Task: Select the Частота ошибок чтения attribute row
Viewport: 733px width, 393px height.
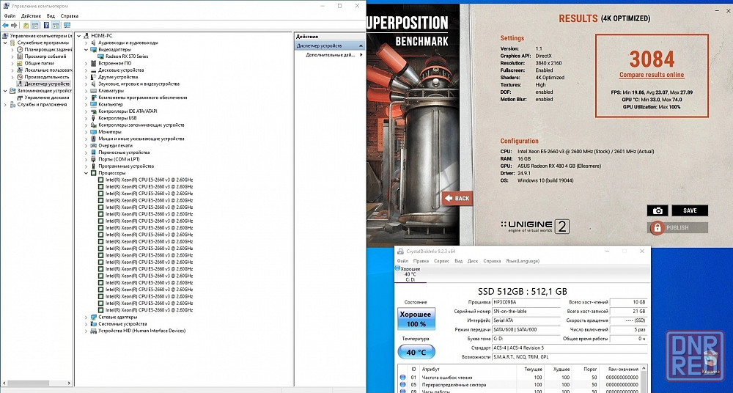Action: click(519, 377)
